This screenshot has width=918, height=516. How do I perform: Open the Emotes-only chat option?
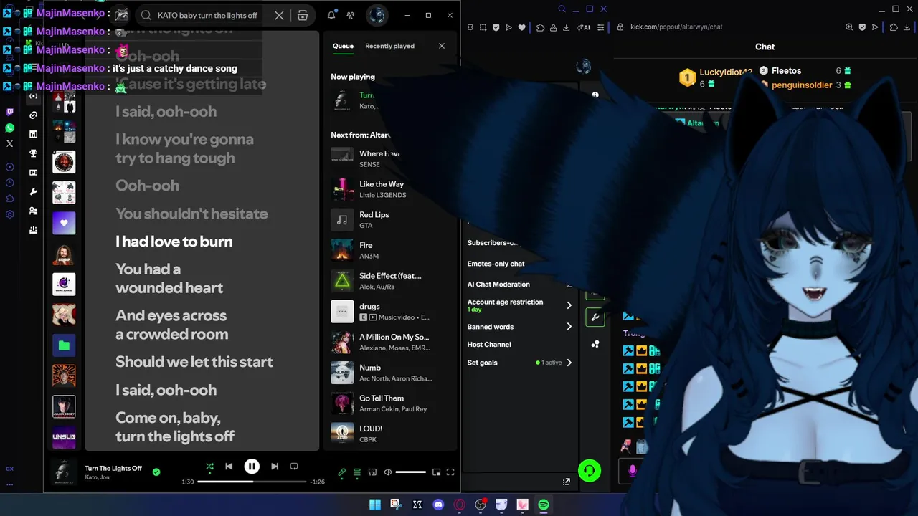click(x=496, y=264)
